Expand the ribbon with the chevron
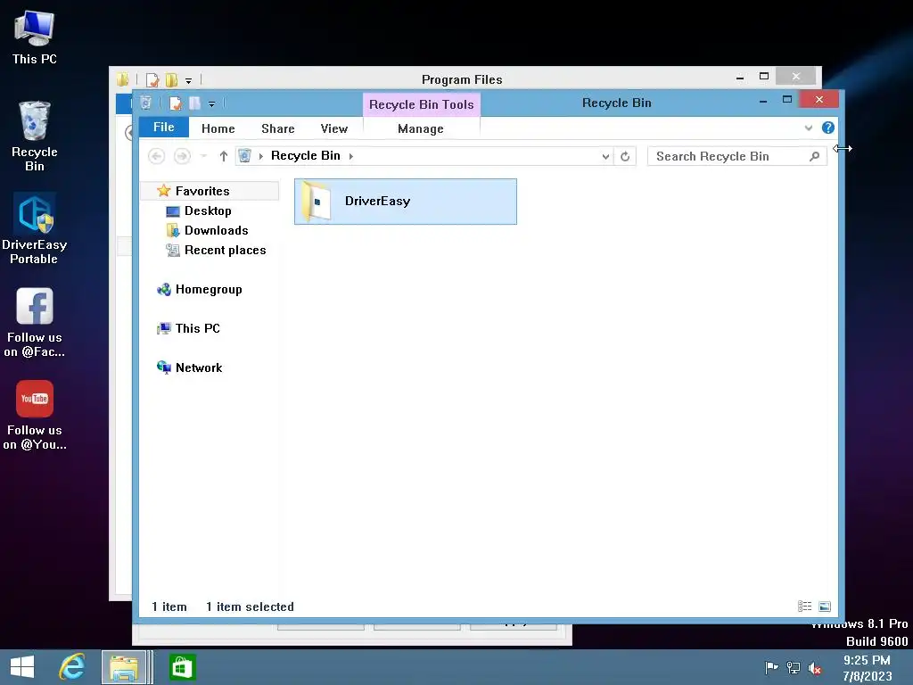 coord(808,128)
